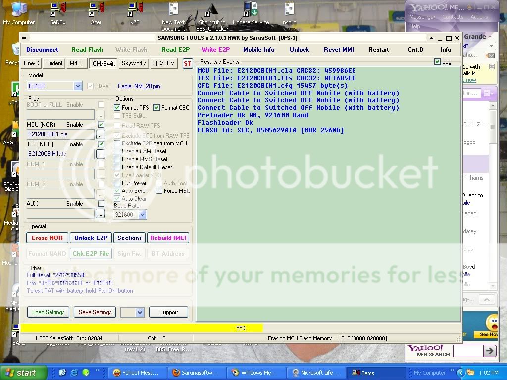Browse for TFS (NOR) file

(101, 154)
